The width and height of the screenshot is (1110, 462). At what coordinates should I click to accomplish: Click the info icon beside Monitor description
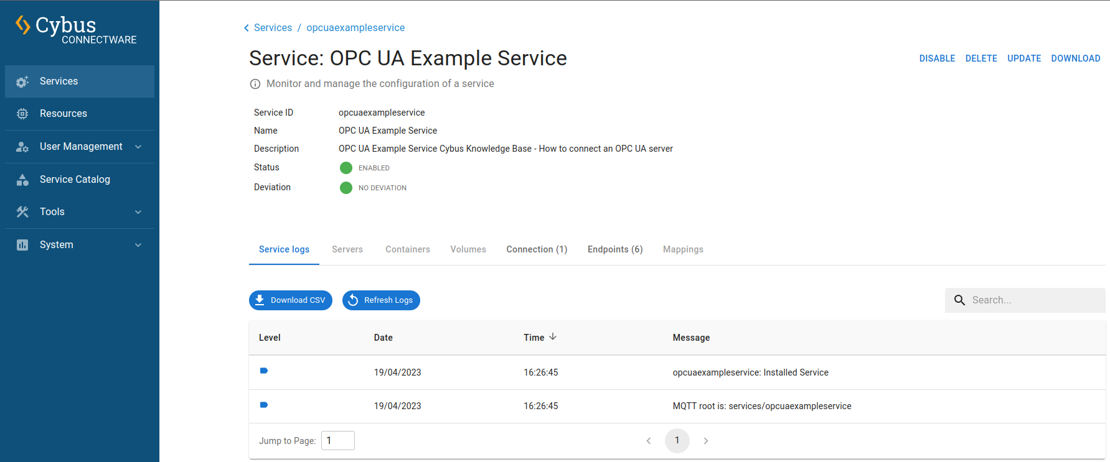(x=255, y=84)
